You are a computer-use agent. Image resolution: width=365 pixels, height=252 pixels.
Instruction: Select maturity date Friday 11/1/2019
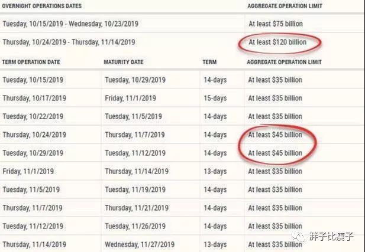click(130, 98)
